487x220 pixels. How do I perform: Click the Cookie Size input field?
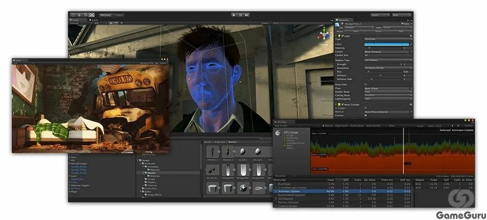point(388,55)
